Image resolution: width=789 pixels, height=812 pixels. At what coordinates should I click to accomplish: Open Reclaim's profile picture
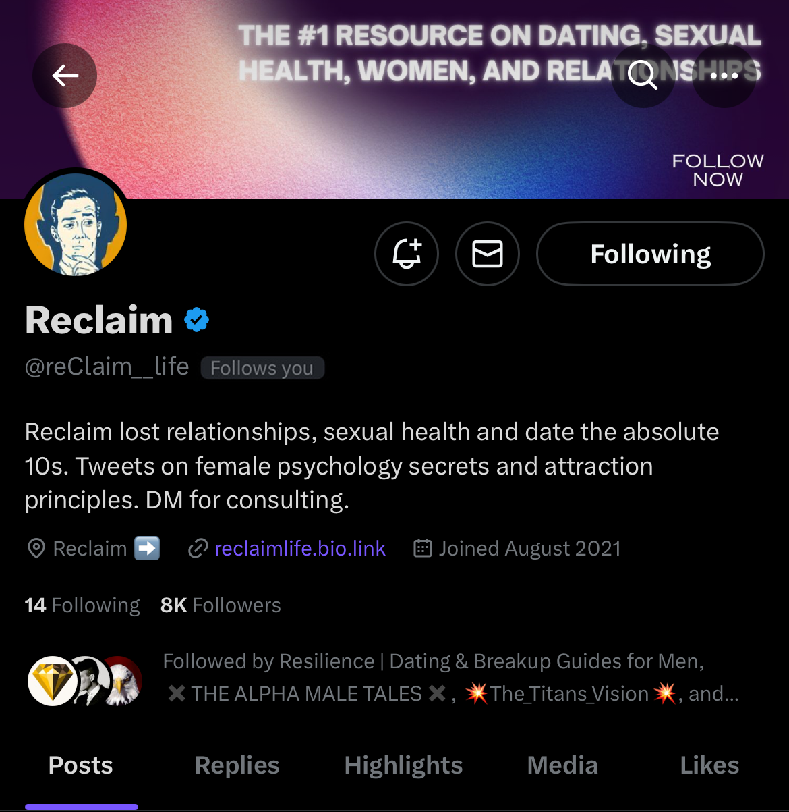point(76,224)
